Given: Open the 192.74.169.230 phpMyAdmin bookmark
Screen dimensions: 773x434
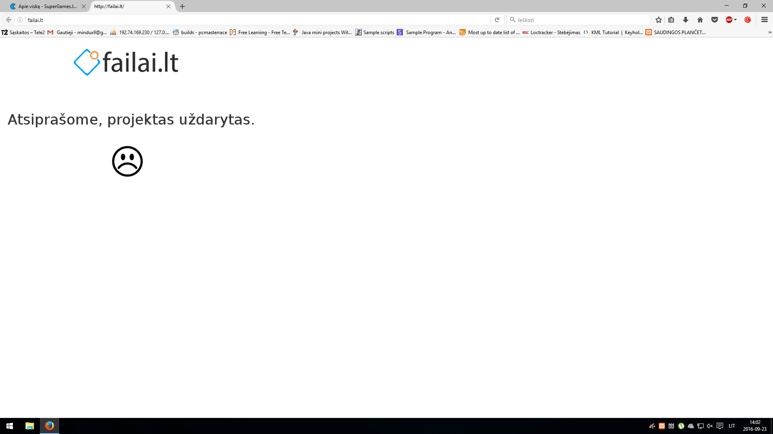Looking at the screenshot, I should (140, 33).
